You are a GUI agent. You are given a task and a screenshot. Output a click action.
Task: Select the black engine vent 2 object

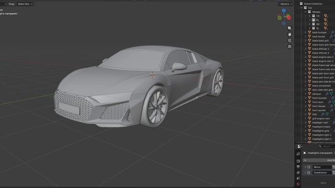(x=323, y=61)
